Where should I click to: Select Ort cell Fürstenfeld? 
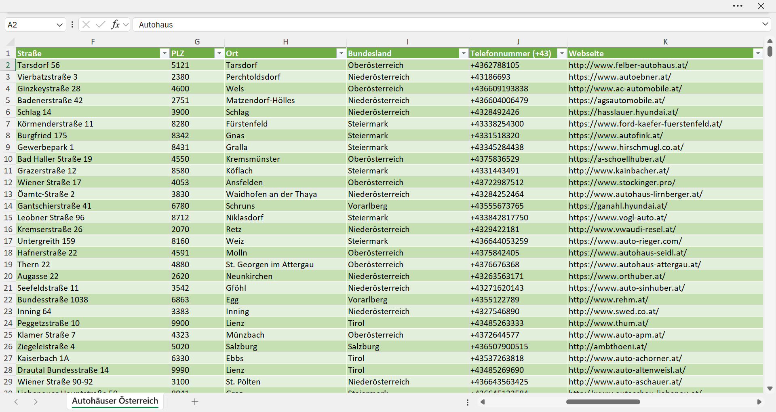tap(285, 124)
